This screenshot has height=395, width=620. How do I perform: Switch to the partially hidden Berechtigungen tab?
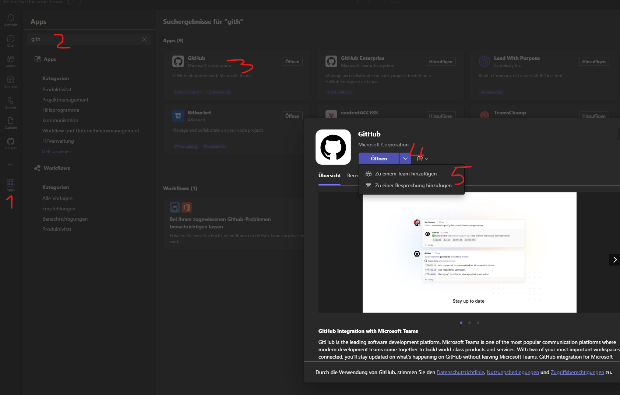[353, 175]
